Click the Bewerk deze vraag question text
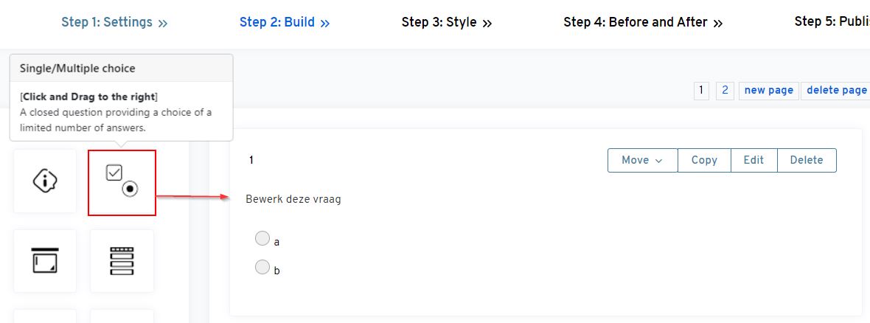Screen dimensions: 870x323 [x=293, y=199]
